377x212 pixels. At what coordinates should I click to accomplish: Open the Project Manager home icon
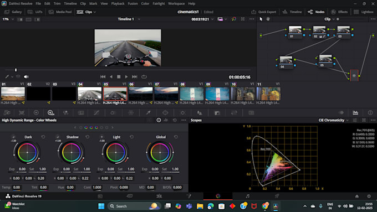click(x=357, y=196)
